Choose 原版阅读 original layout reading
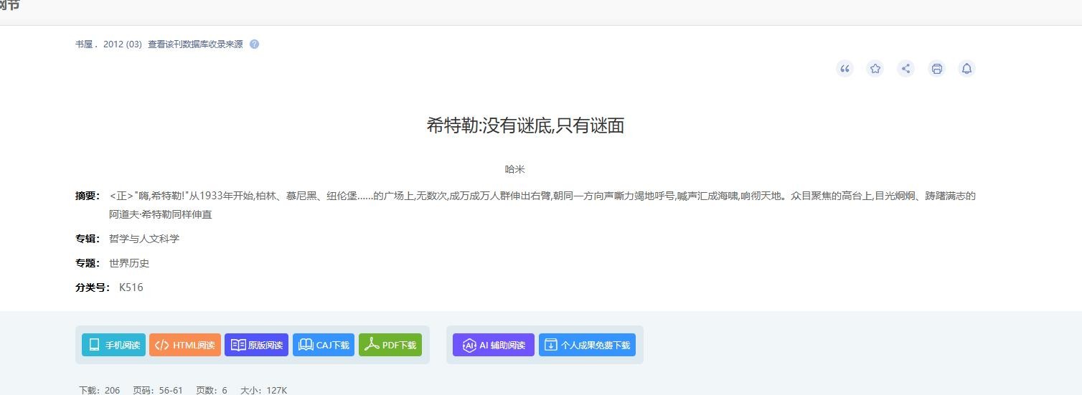This screenshot has width=1082, height=395. (256, 345)
